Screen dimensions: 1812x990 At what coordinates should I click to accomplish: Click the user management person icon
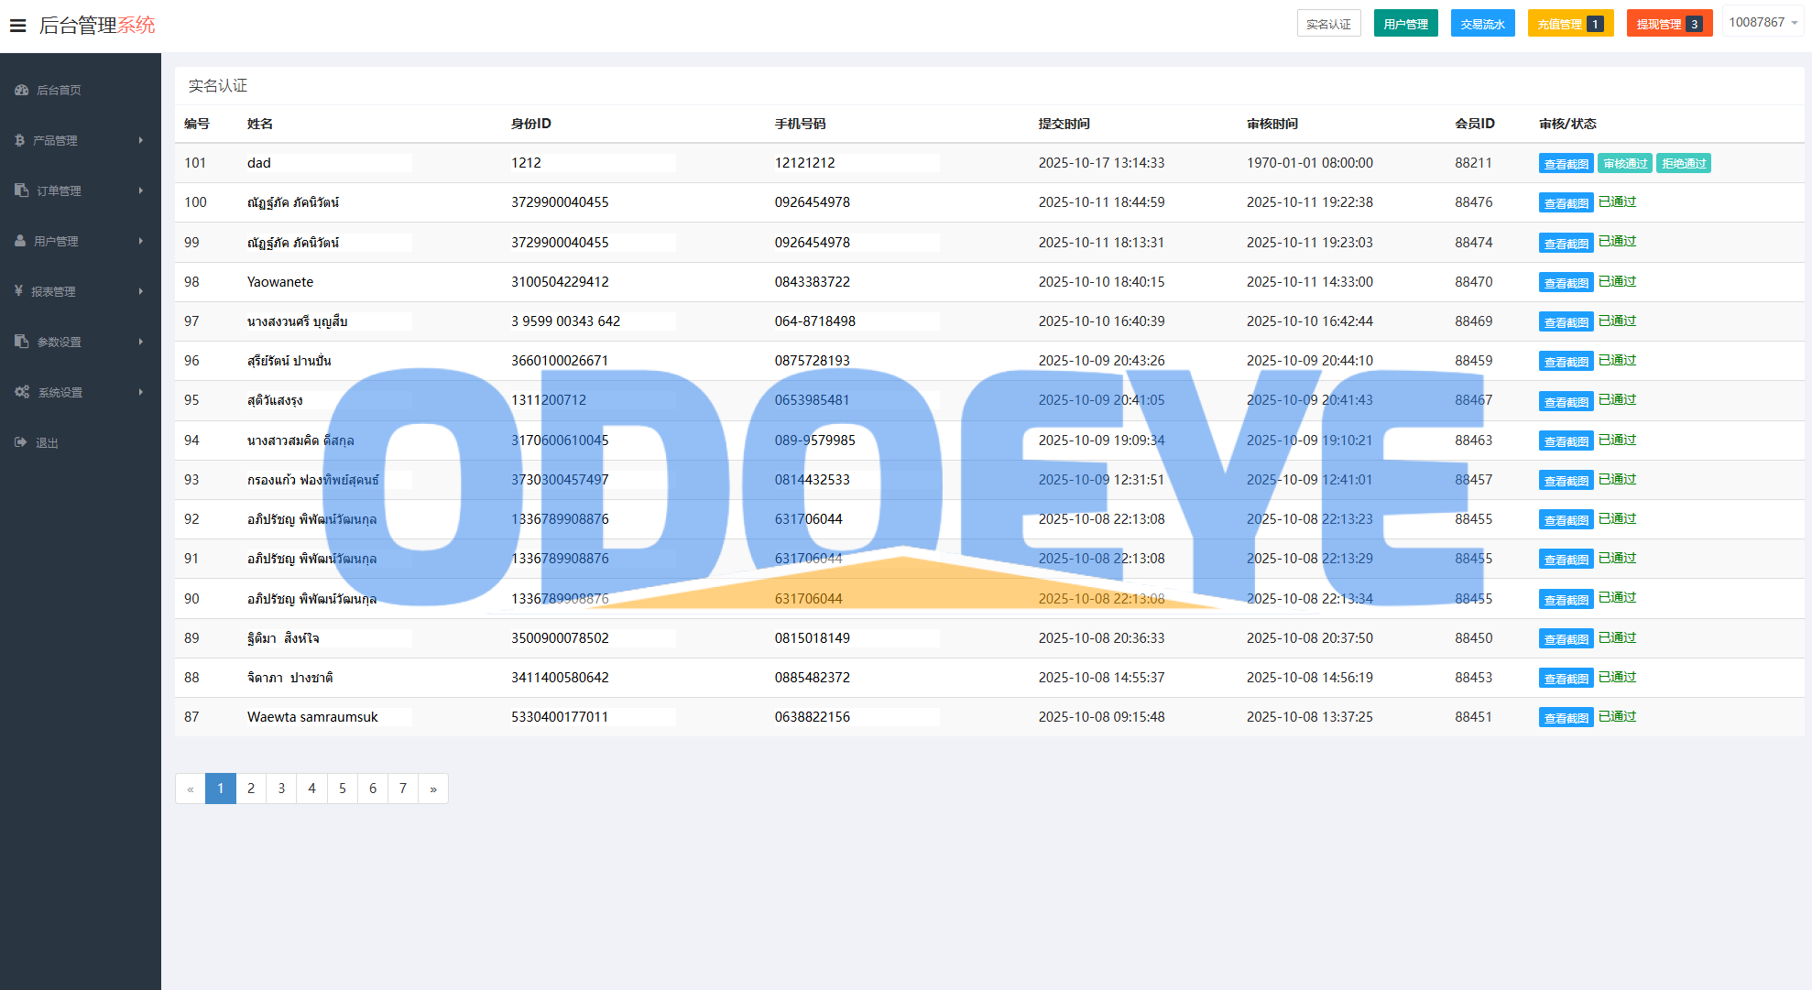pyautogui.click(x=20, y=241)
